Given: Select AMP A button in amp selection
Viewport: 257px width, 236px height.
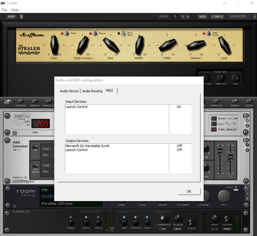Looking at the screenshot, I should (x=86, y=222).
